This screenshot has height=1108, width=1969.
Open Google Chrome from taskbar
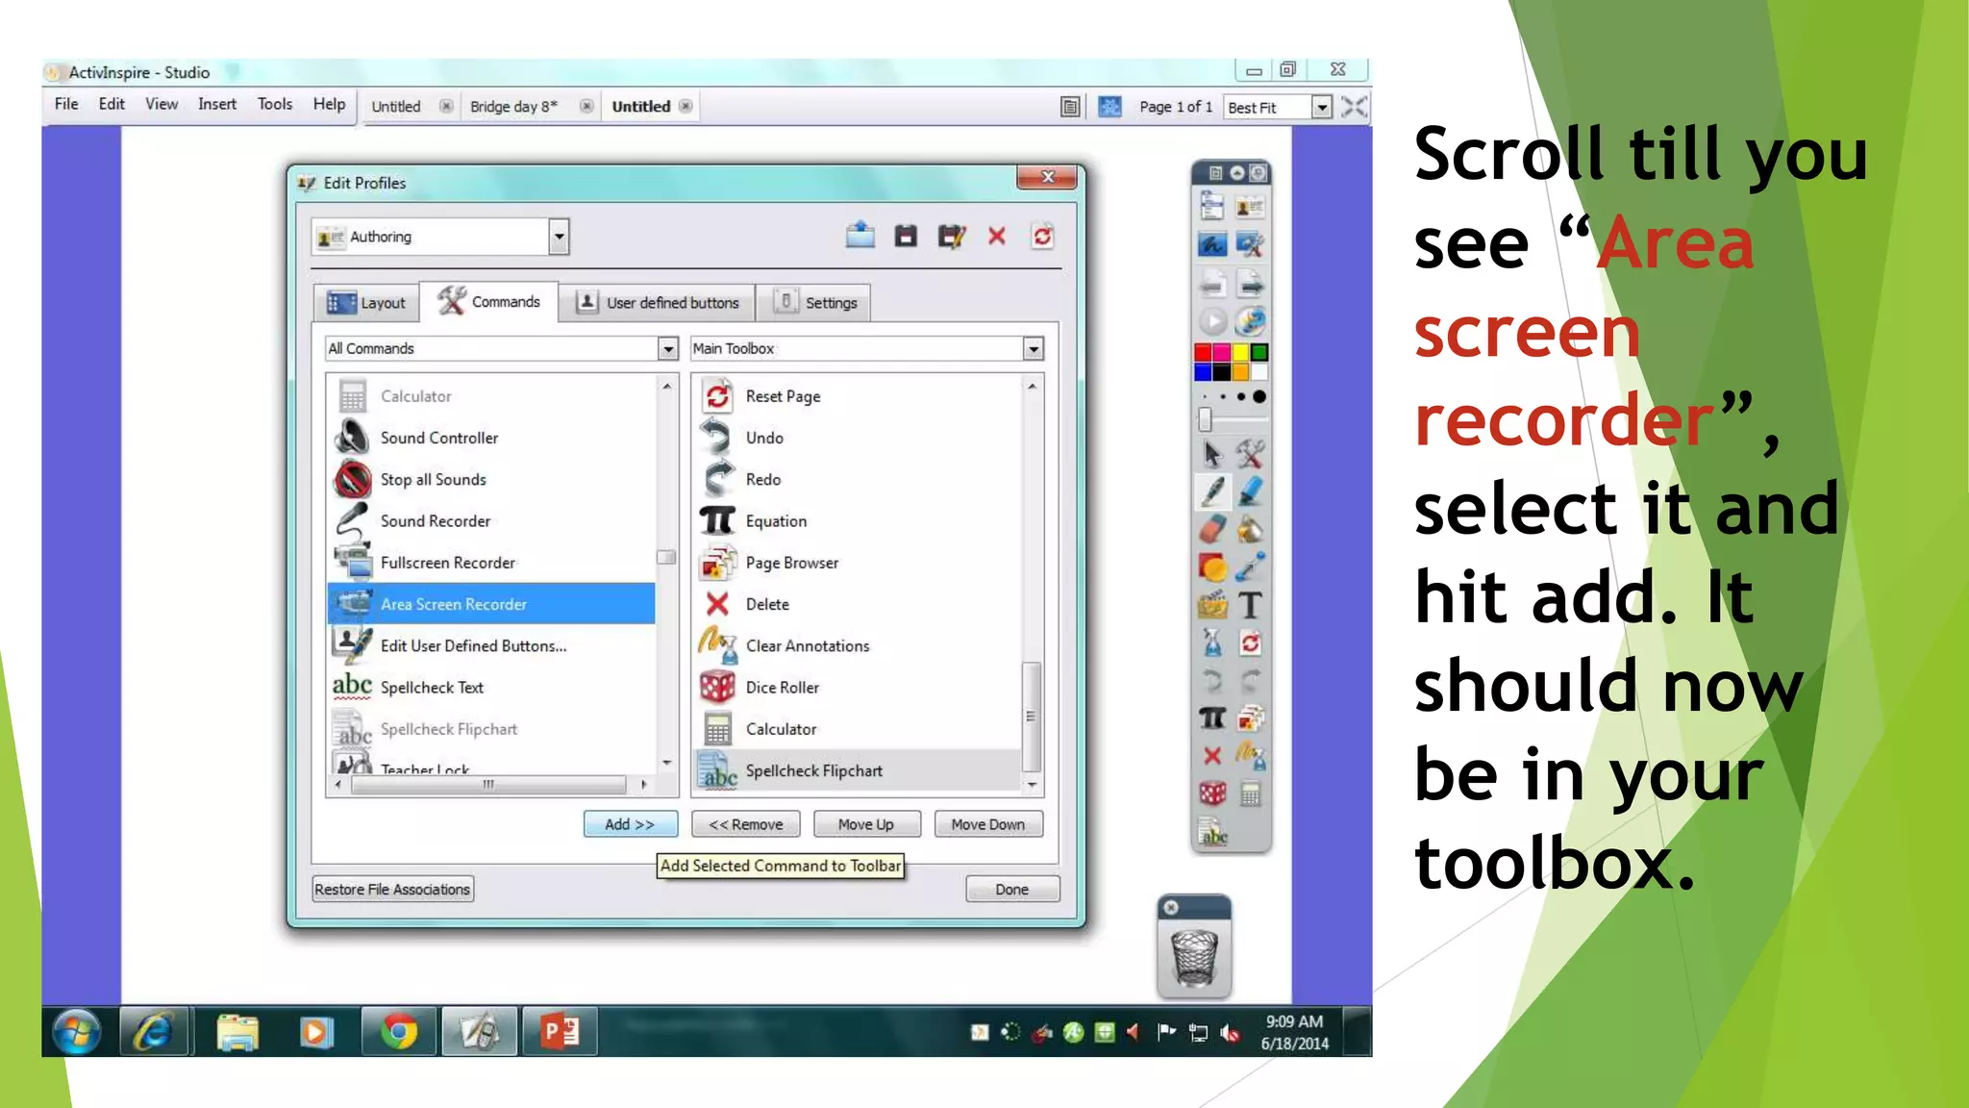point(399,1032)
